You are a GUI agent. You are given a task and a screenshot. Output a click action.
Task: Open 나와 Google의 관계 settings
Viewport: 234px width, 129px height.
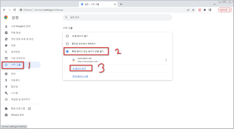click(21, 26)
